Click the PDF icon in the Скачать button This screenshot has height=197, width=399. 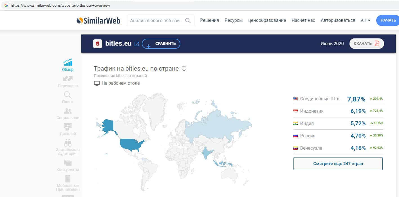[377, 43]
